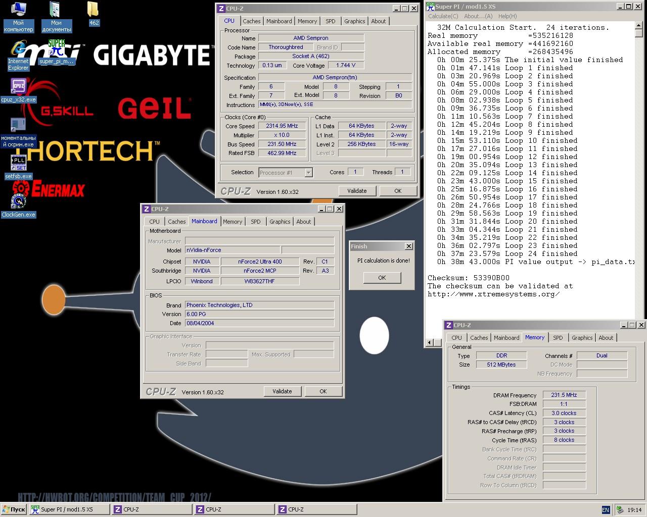Switch to Super PI taskbar item

pos(69,509)
